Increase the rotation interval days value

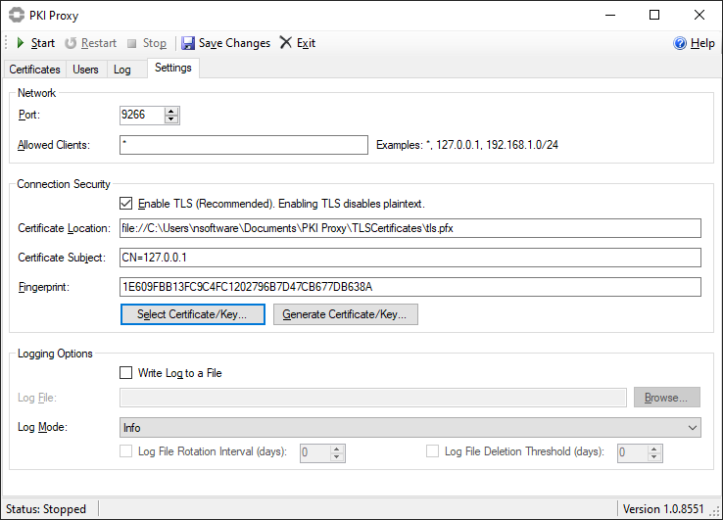(337, 449)
